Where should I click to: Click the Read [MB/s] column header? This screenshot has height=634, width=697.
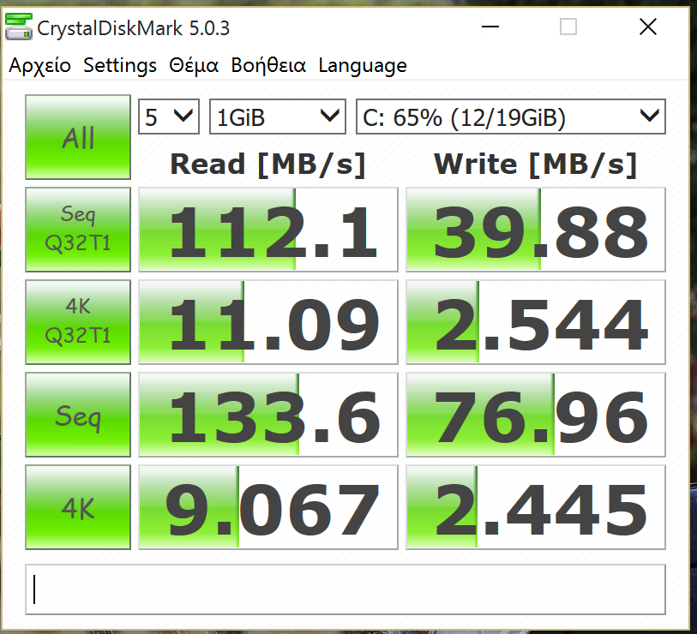[x=268, y=164]
